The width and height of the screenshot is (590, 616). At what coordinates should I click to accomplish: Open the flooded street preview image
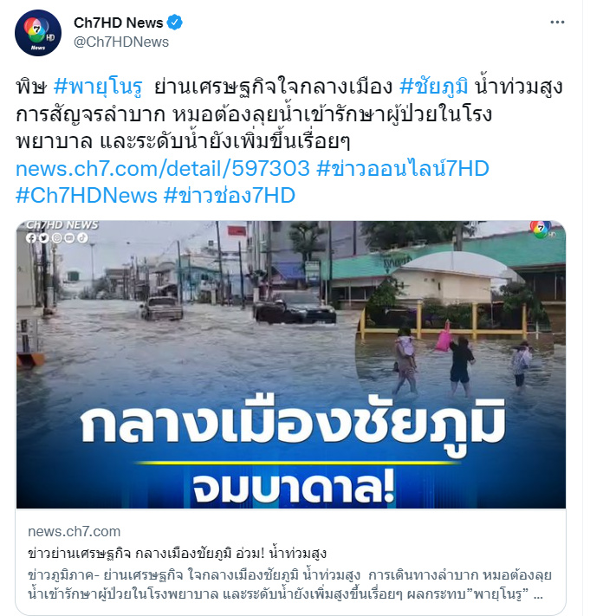click(291, 365)
